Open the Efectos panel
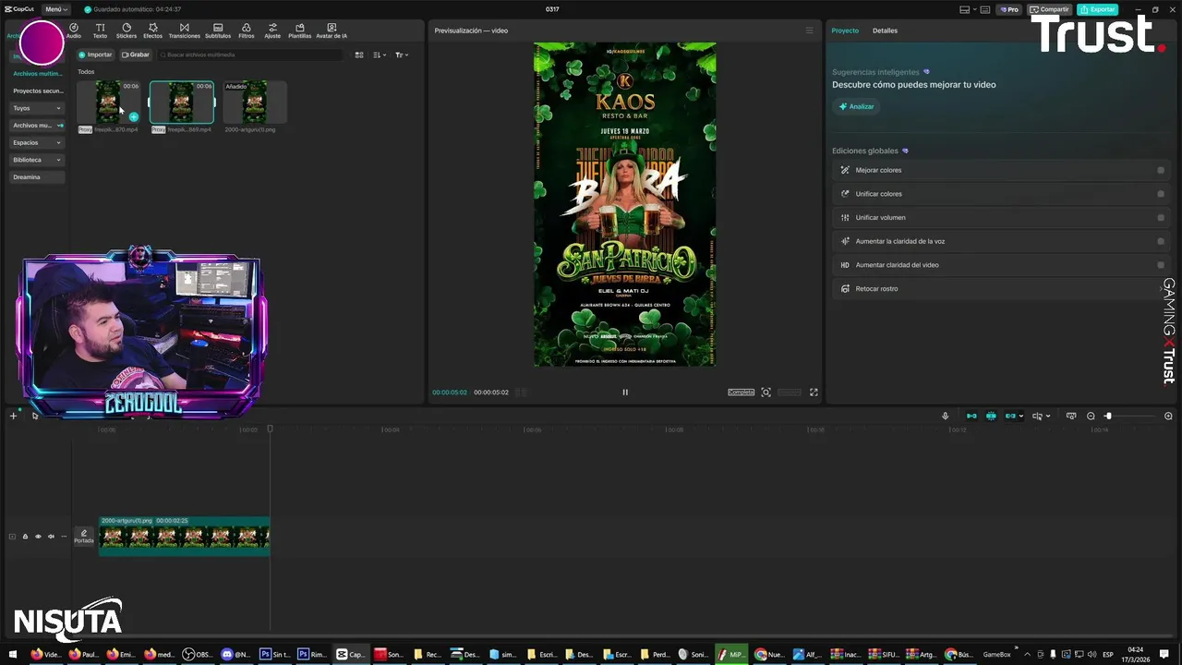 point(152,30)
